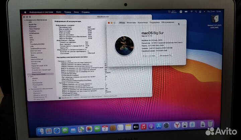Select Камера in the sidebar
Viewport: 241px width, 140px height.
[34, 57]
